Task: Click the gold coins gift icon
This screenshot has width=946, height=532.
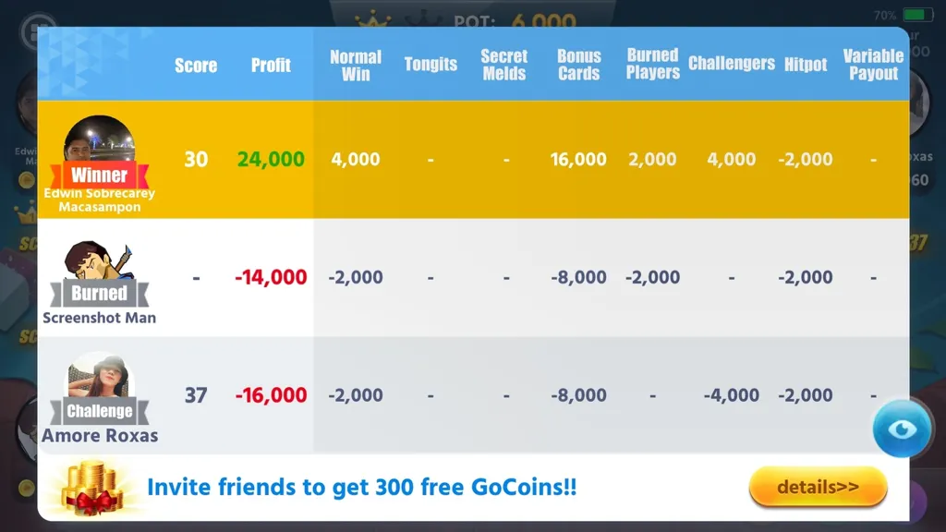Action: coord(92,488)
